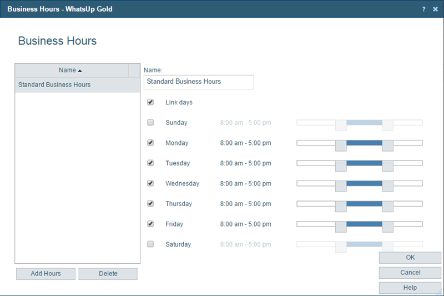
Task: Open Help via the Help button
Action: (x=410, y=288)
